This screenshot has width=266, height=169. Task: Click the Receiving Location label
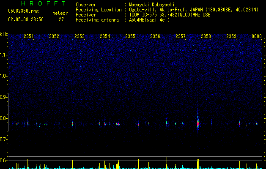(x=99, y=10)
